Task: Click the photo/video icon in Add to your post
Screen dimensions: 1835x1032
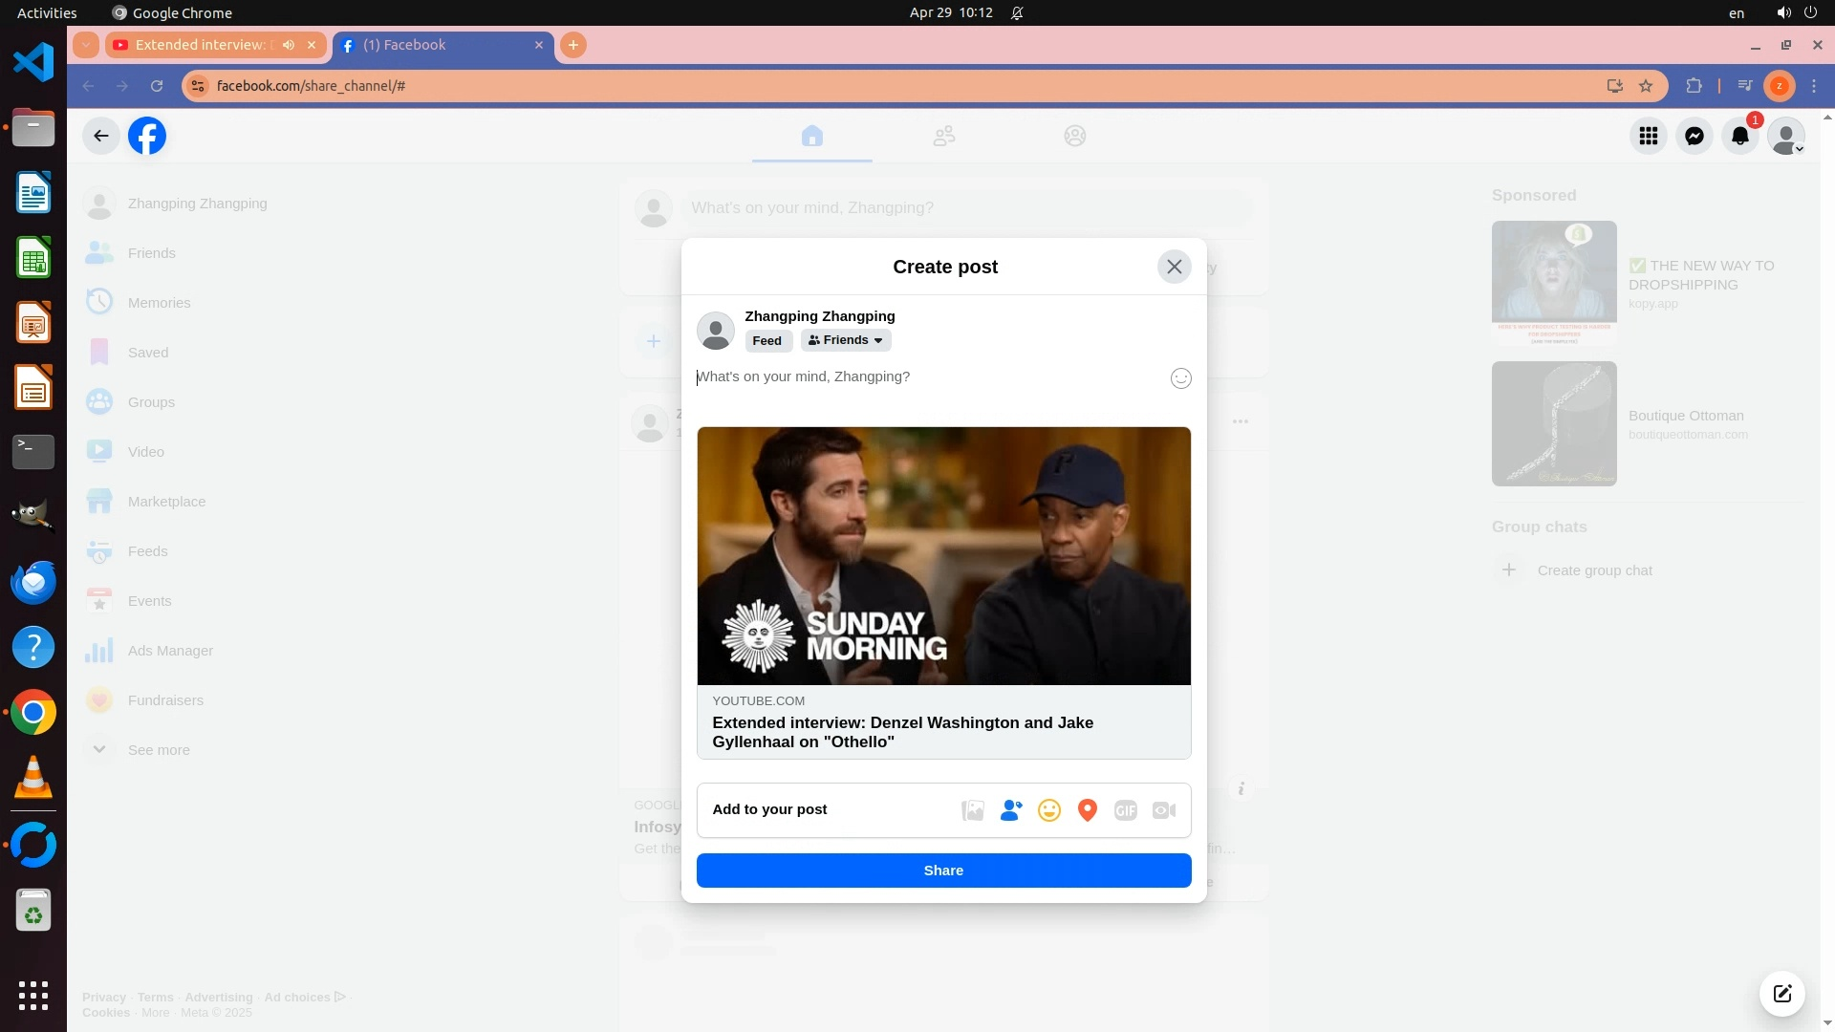Action: pyautogui.click(x=972, y=810)
